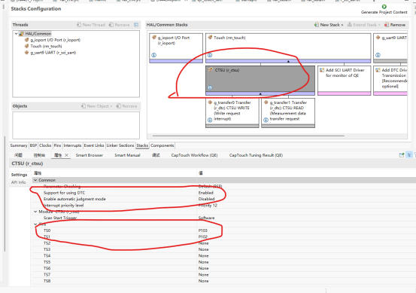Select the g_ioport I/O Port stack block
This screenshot has height=293, width=416.
coord(176,47)
